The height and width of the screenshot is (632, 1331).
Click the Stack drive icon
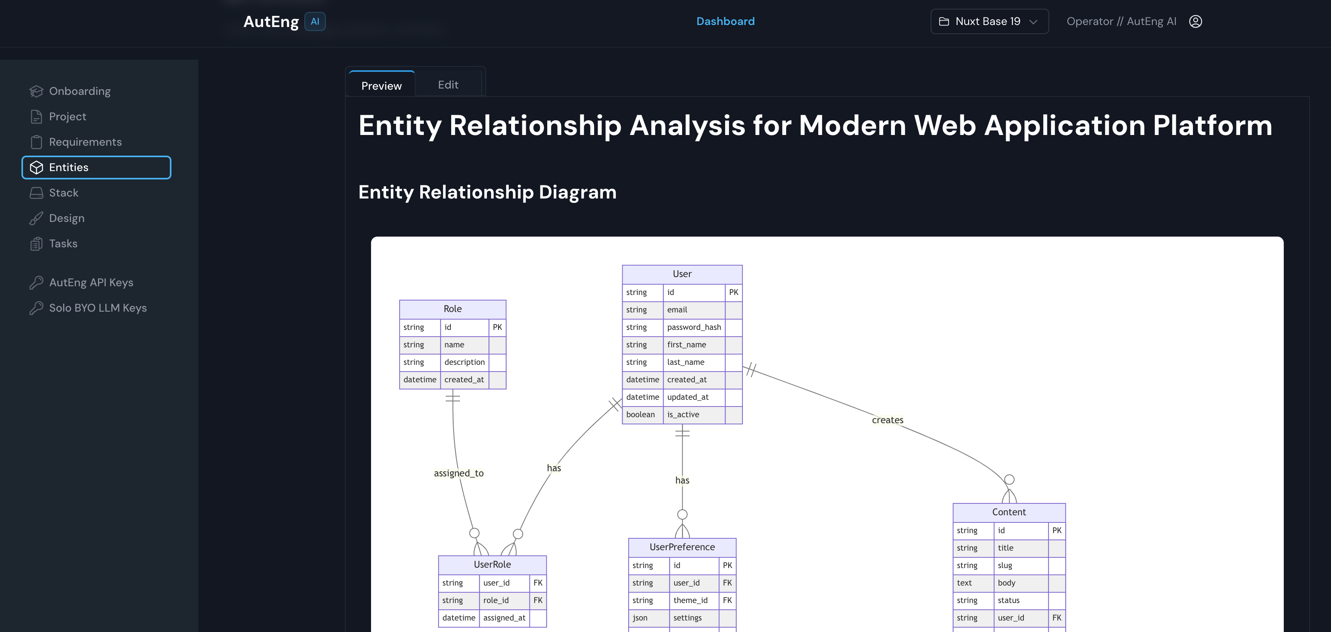coord(36,193)
